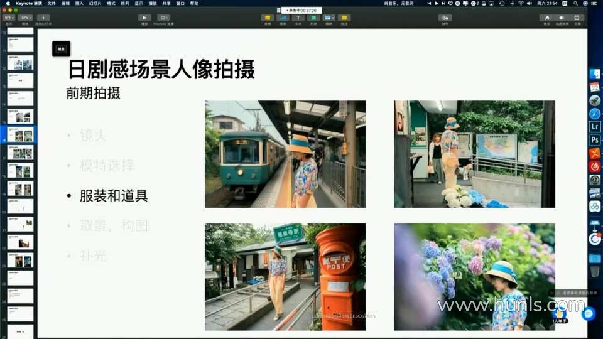Open Keynote podium icon in Dock
This screenshot has width=603, height=339.
coord(595,224)
